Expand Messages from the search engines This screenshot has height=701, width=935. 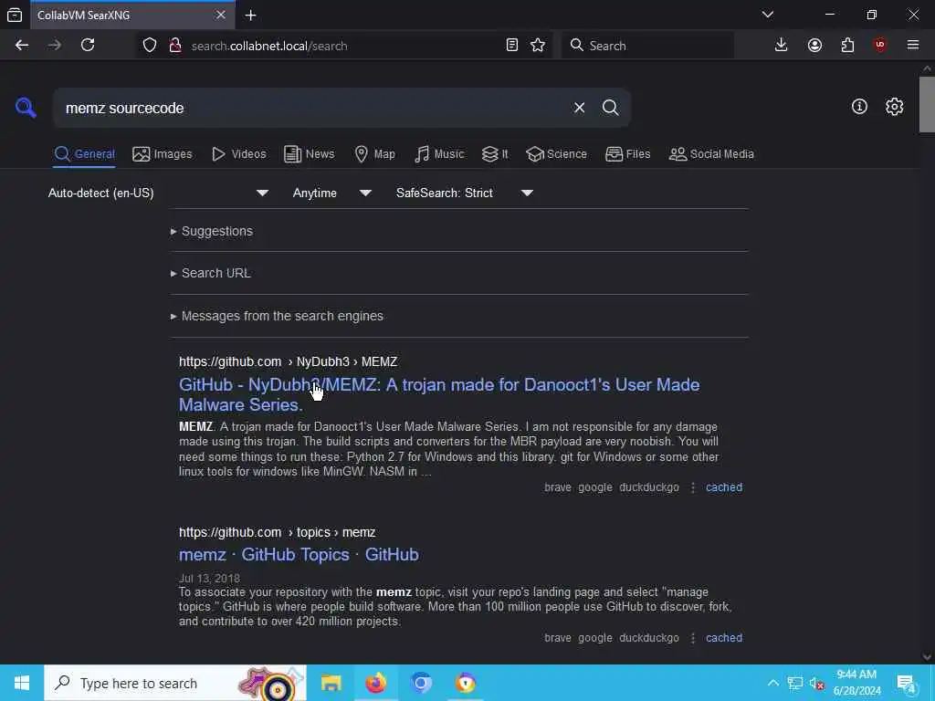(277, 316)
